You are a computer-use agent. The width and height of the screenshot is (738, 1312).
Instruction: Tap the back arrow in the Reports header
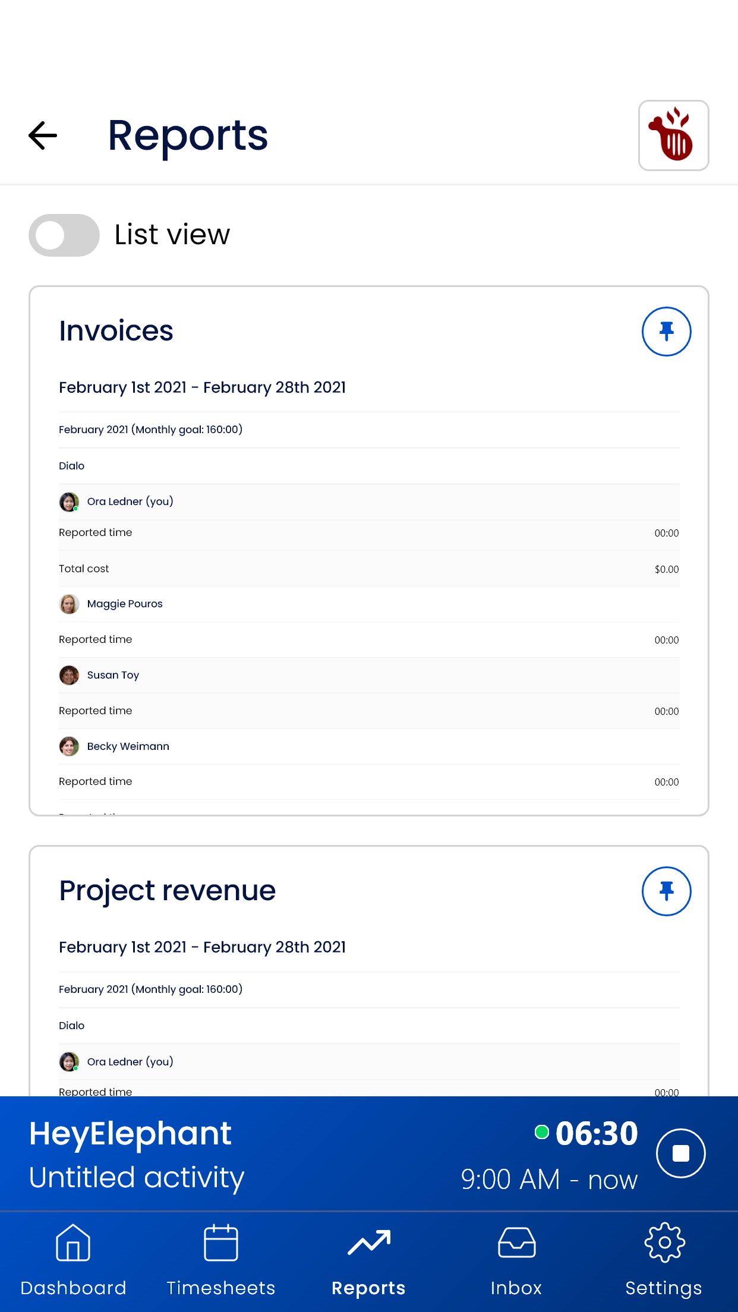pos(43,135)
